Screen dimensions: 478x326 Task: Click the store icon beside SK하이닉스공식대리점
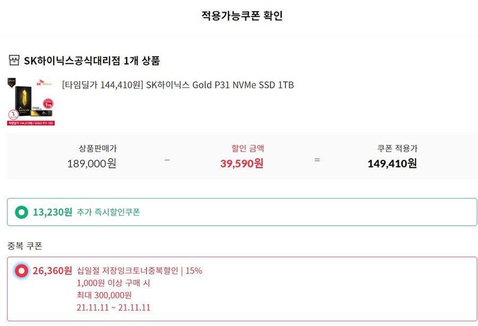point(14,61)
